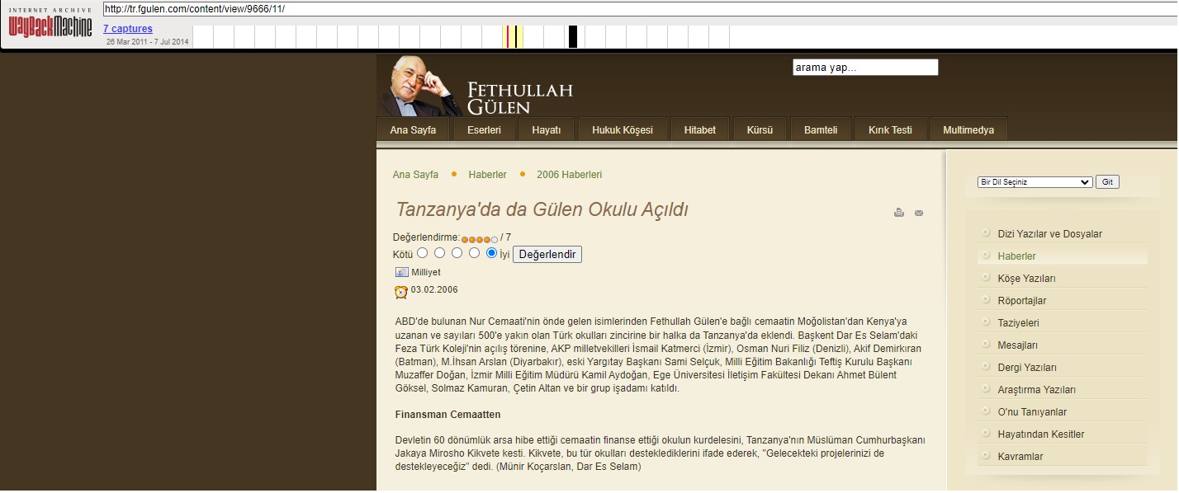Click the black capture marker on the timeline

point(572,36)
